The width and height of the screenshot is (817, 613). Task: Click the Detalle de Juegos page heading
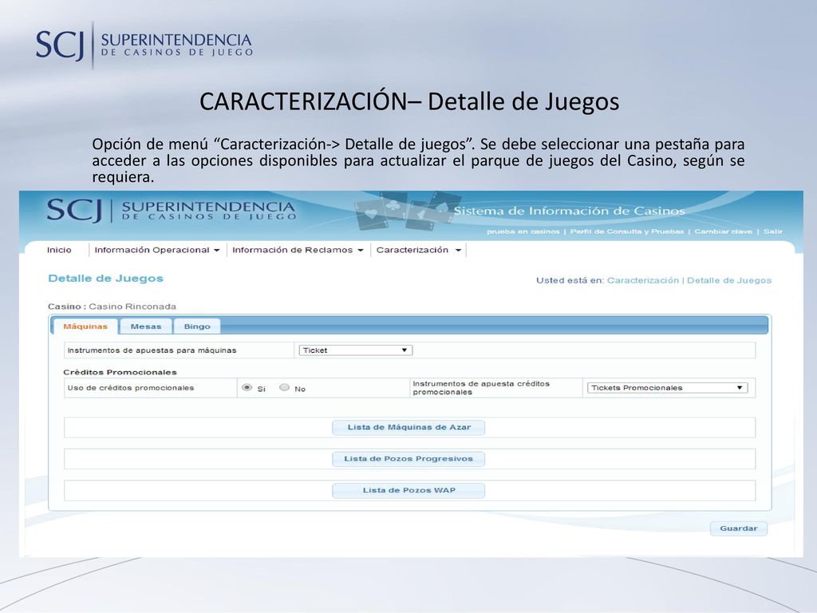pyautogui.click(x=106, y=279)
